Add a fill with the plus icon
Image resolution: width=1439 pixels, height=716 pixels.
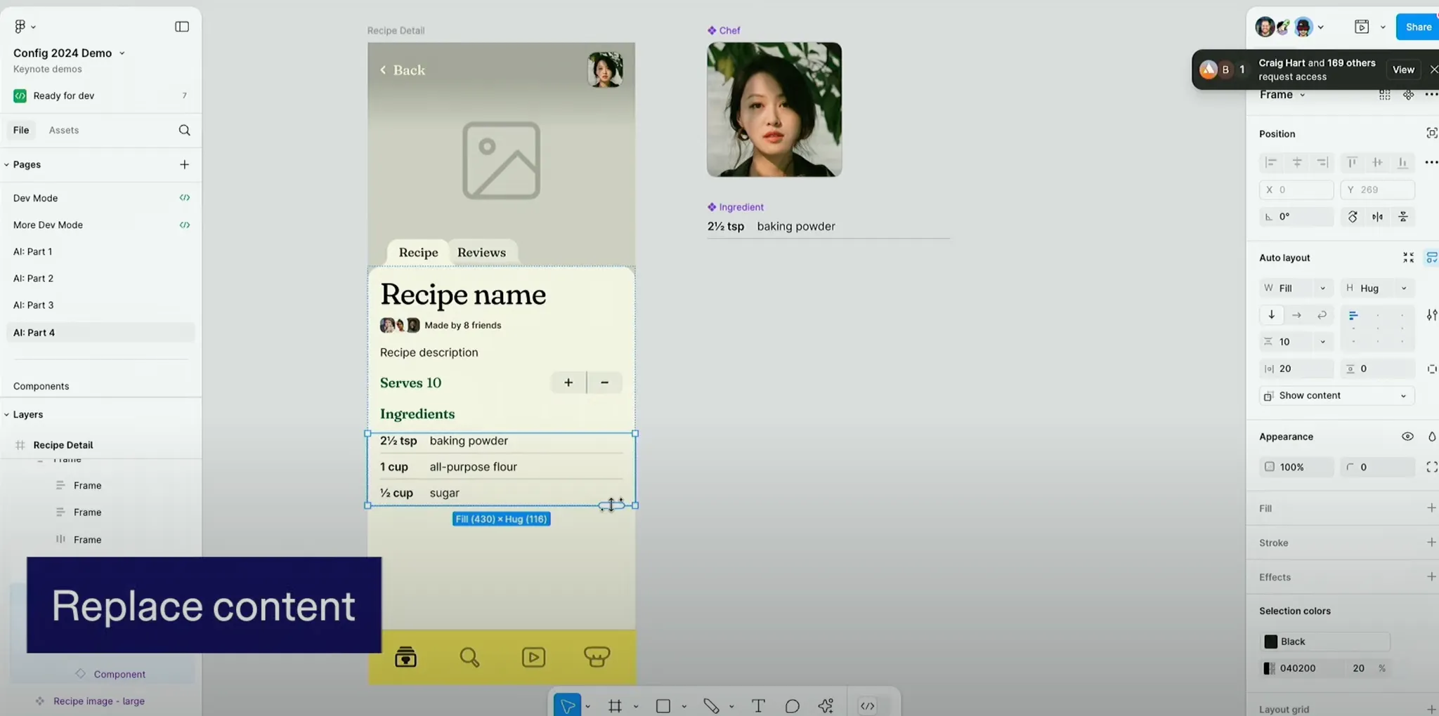(x=1431, y=508)
